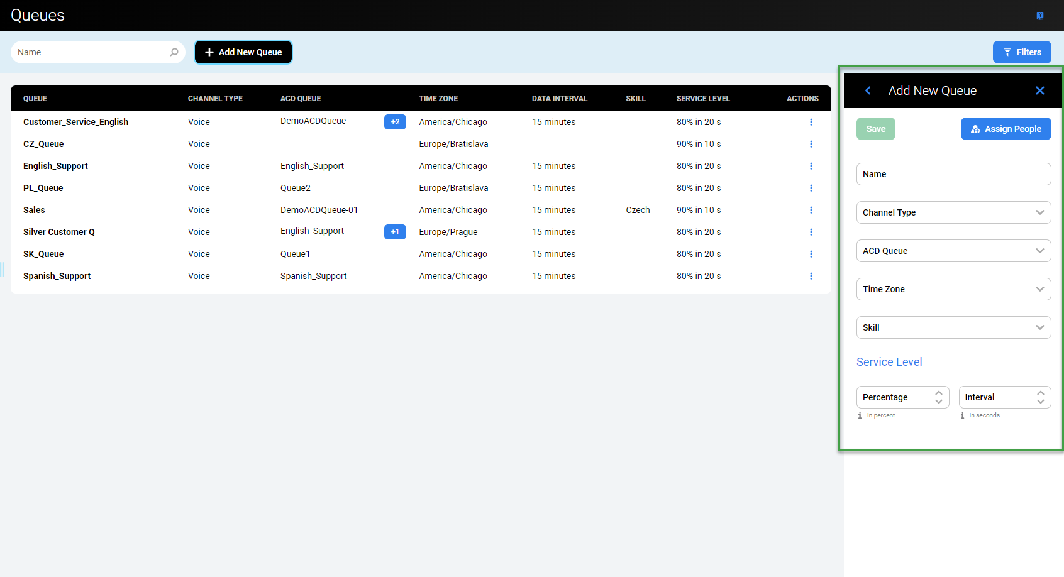
Task: Open the Time Zone dropdown
Action: coord(953,289)
